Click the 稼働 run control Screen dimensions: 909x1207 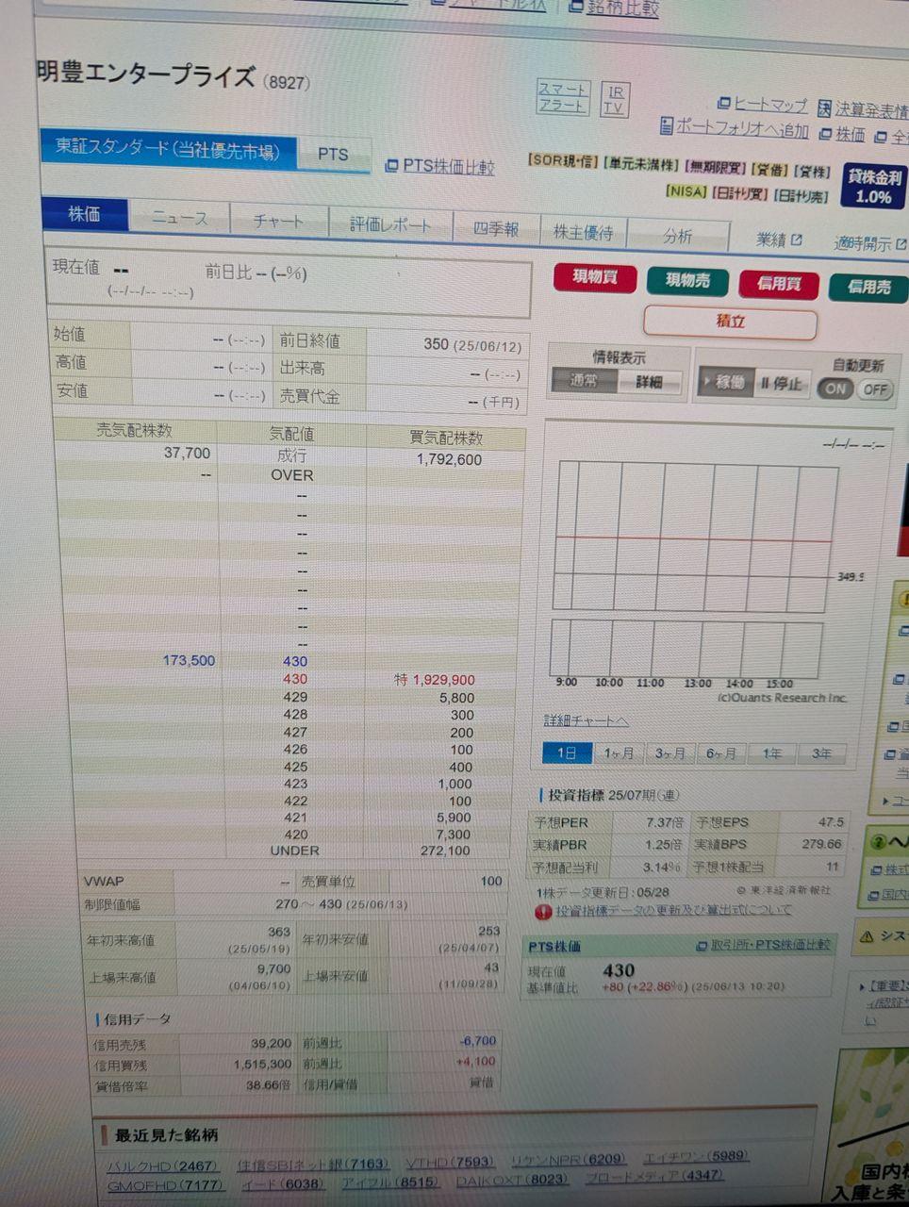[x=724, y=383]
